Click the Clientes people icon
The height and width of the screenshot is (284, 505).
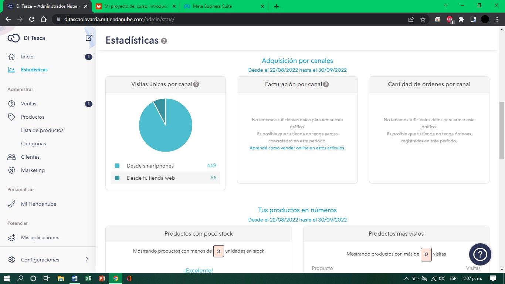click(12, 157)
